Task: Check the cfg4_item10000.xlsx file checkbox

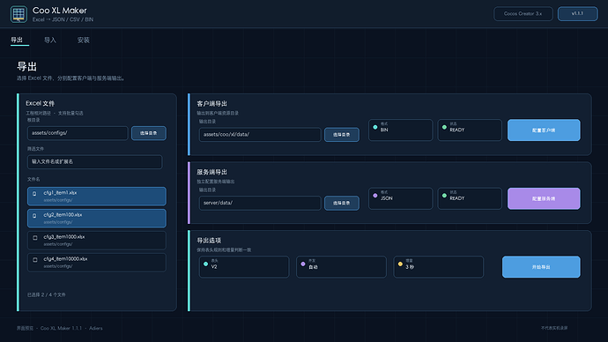Action: click(35, 260)
